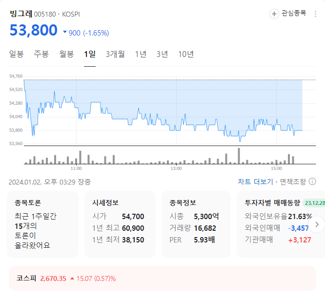The image size is (325, 296).
Task: Click the 외국인보유율 value 21.63%
Action: 300,216
